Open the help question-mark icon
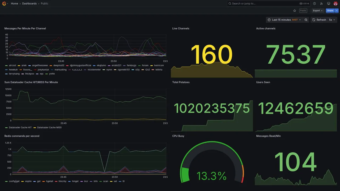Image resolution: width=340 pixels, height=191 pixels. coord(314,3)
